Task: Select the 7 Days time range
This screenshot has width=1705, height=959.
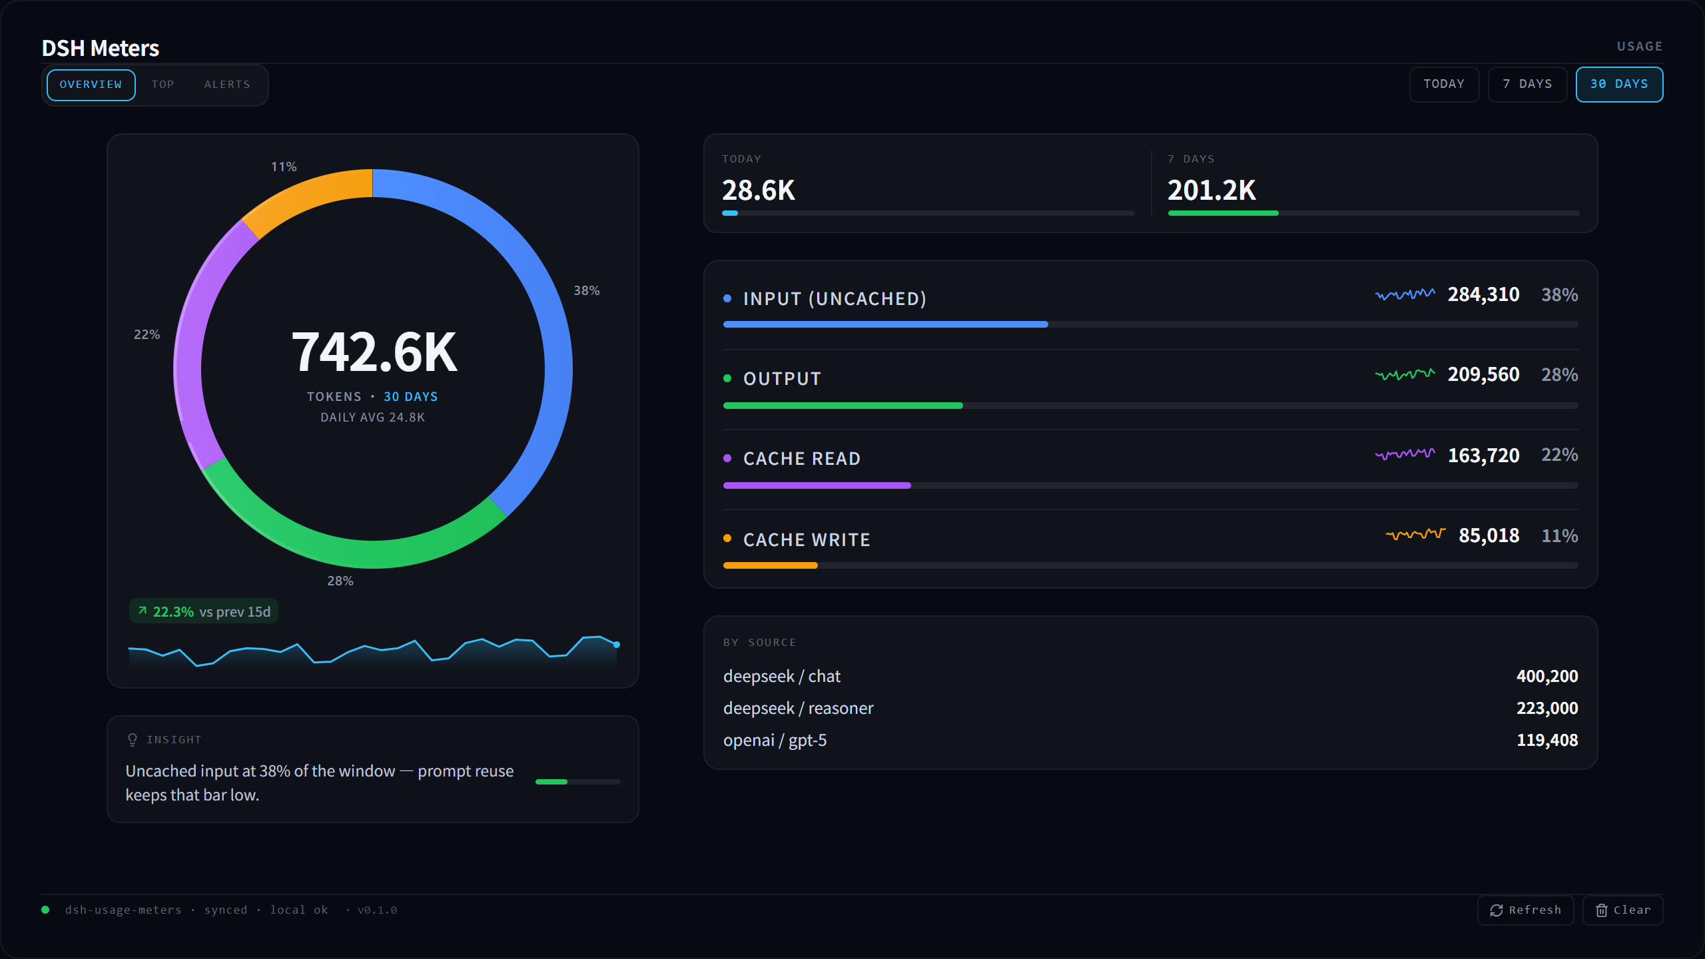Action: 1527,84
